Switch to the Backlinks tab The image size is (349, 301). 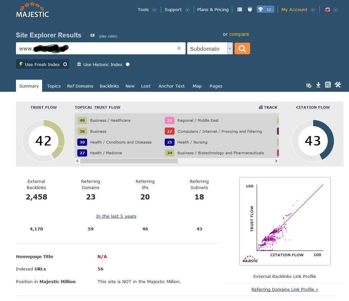(109, 86)
